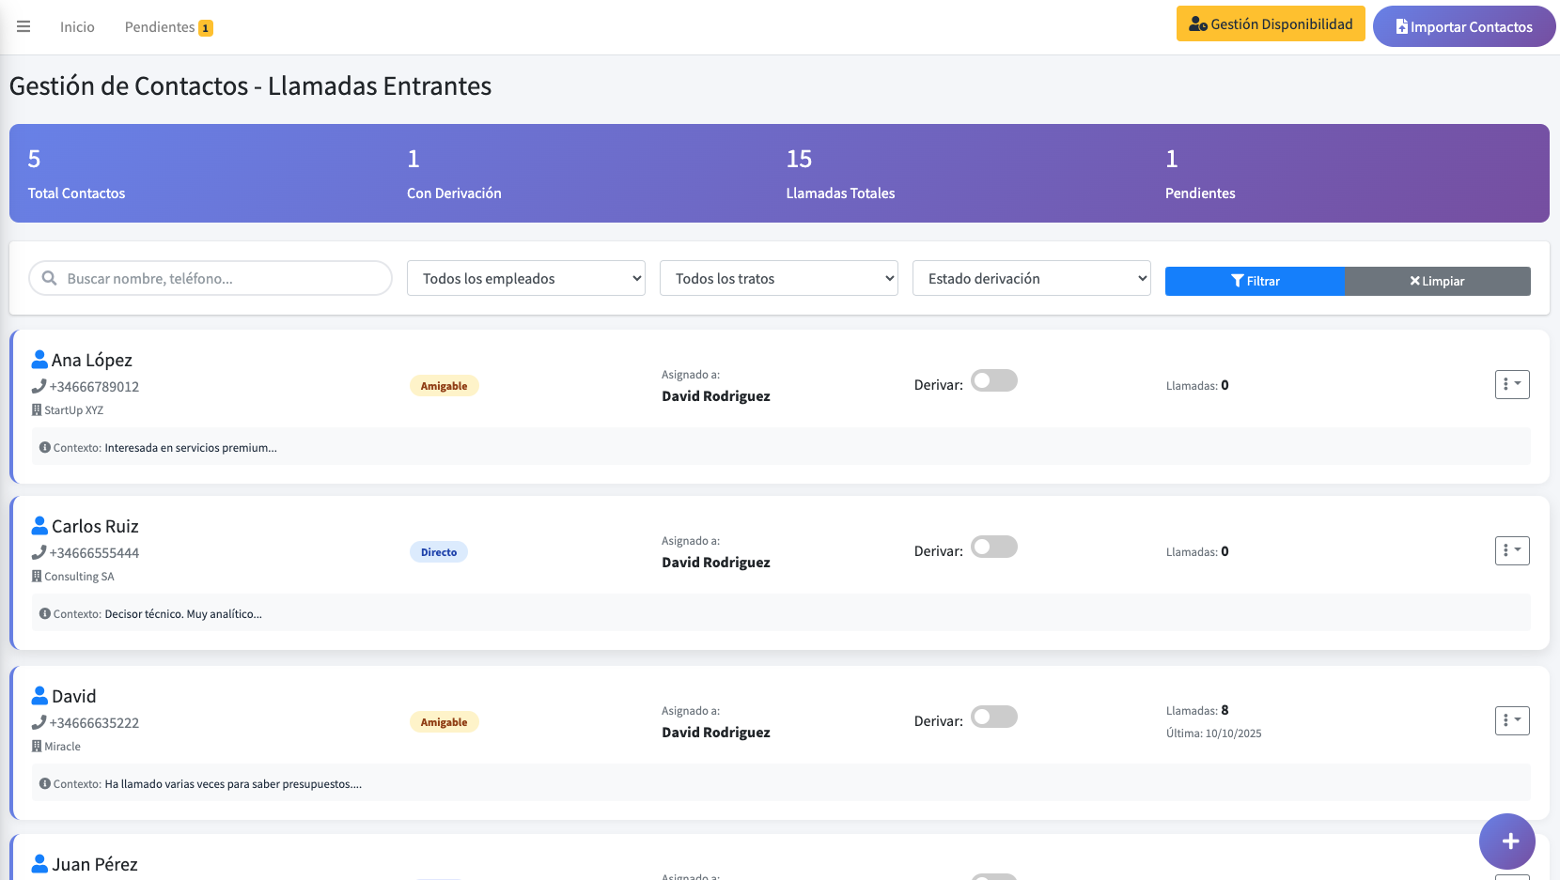Open the actions menu on Carlos Ruiz's card
Screen dimensions: 1560x880
(x=1512, y=550)
